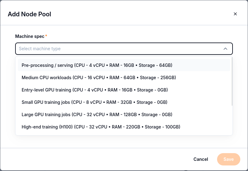
Task: Click the Machine spec field label
Action: 30,36
